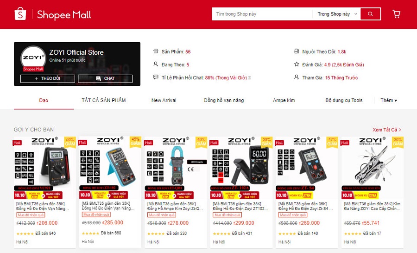The height and width of the screenshot is (253, 417).
Task: Open the Bộ dụng cụ Tools tab
Action: 344,100
